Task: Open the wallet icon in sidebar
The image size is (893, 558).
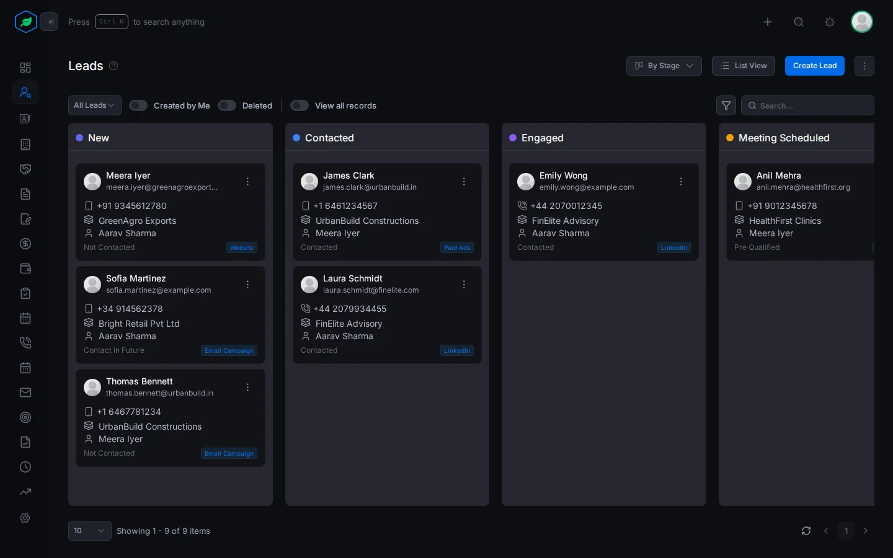Action: [25, 268]
